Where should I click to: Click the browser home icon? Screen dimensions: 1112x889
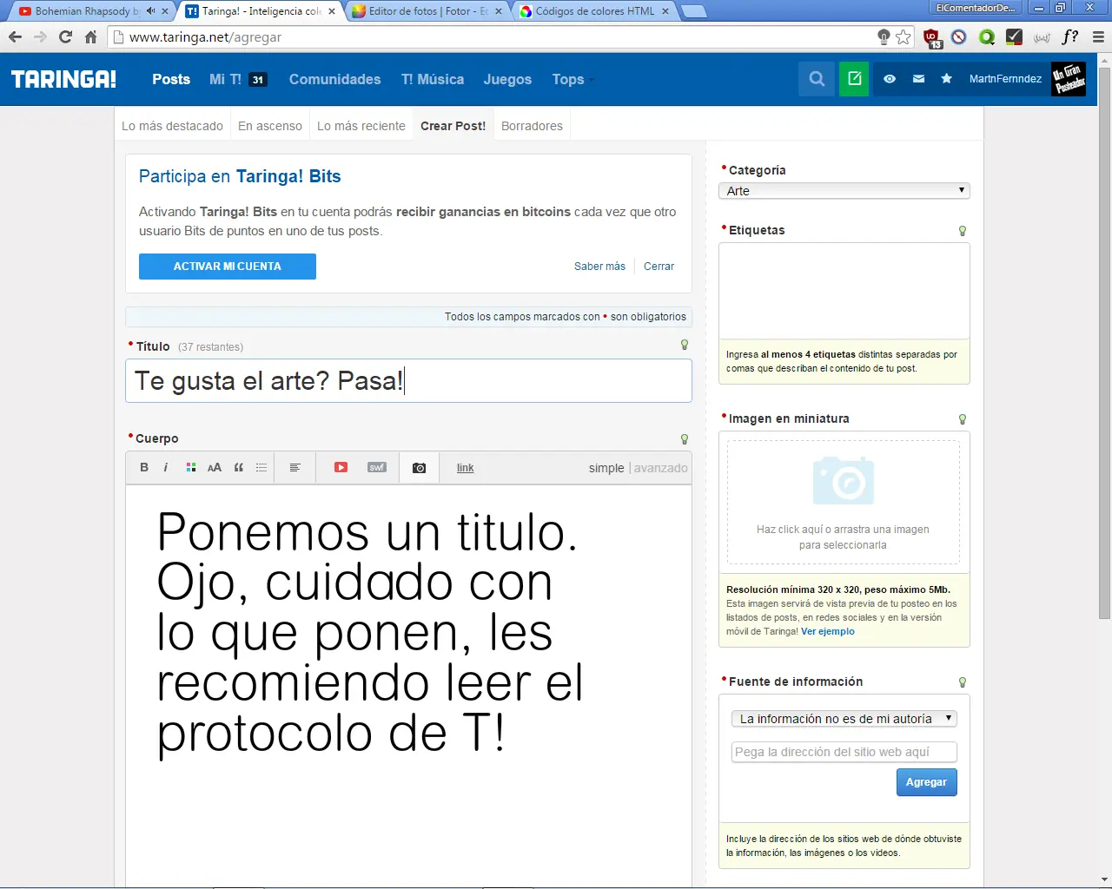(x=90, y=36)
